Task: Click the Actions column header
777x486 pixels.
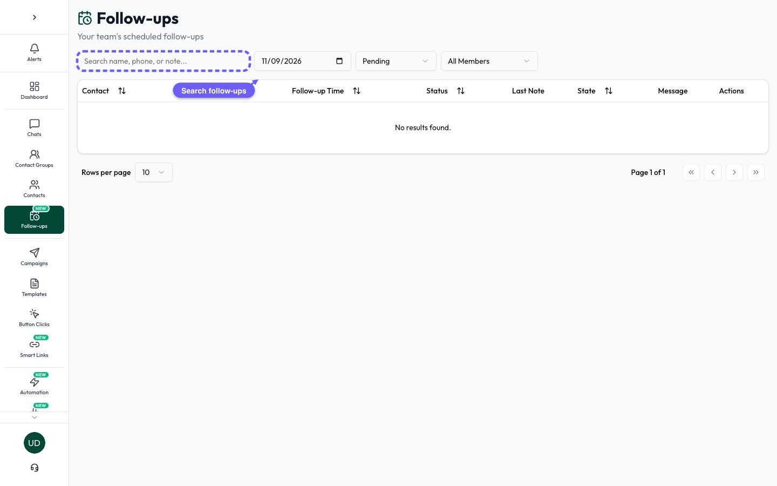Action: 731,91
